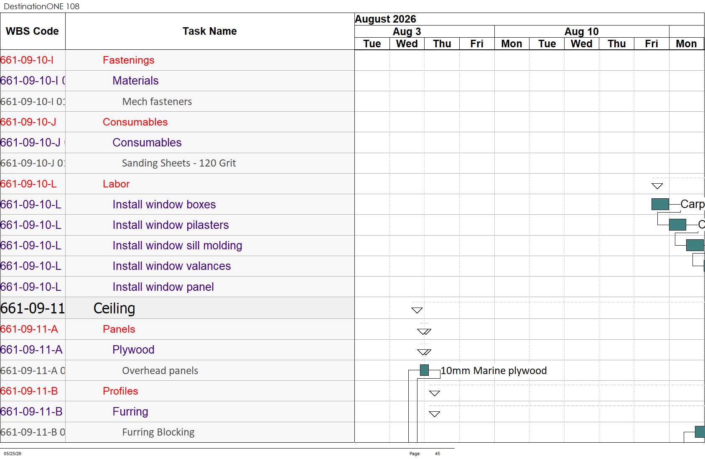705x459 pixels.
Task: Click the DestinationONE 108 title text
Action: pos(41,6)
